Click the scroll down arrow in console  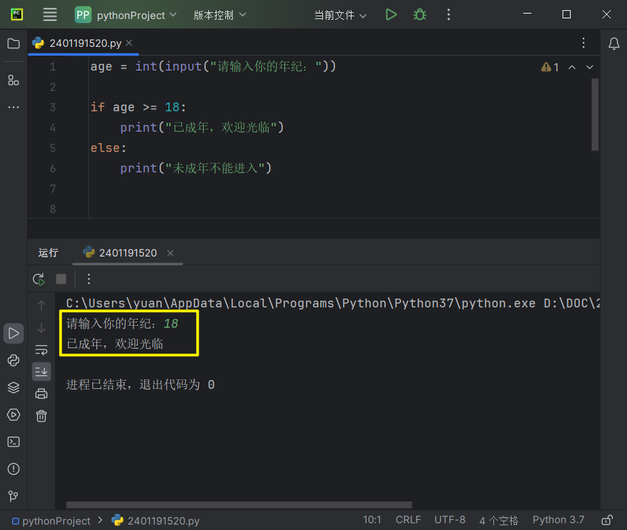pos(41,328)
